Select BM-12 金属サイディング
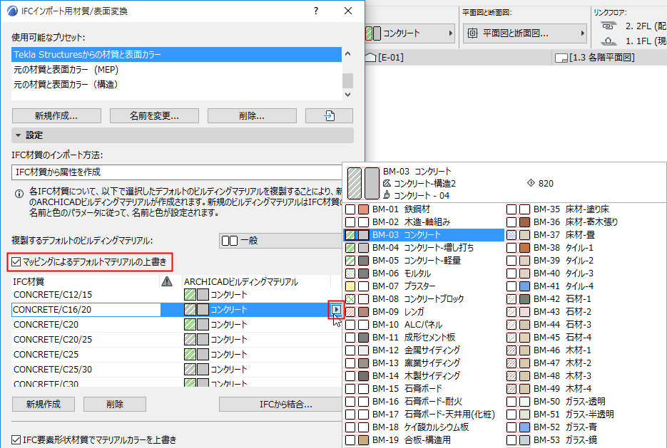 tap(424, 350)
